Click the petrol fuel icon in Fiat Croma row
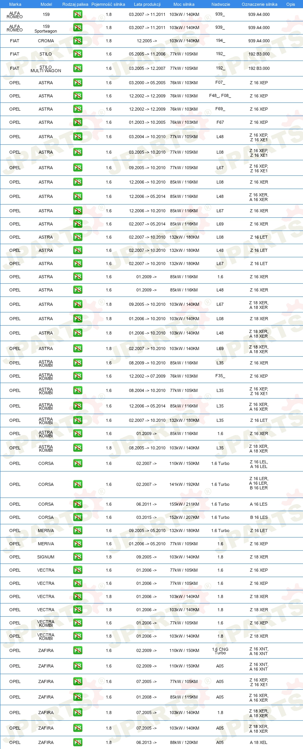Screen dimensions: 303x749 click(78, 41)
